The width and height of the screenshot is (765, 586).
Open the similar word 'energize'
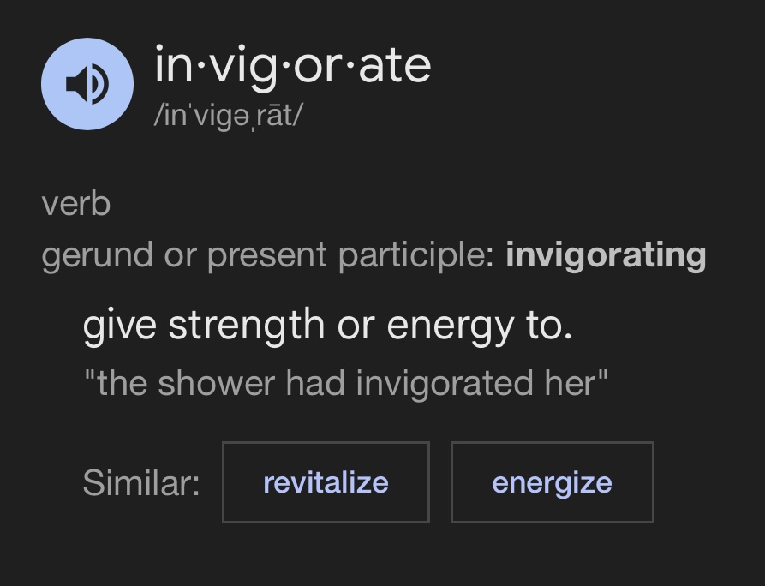click(552, 482)
